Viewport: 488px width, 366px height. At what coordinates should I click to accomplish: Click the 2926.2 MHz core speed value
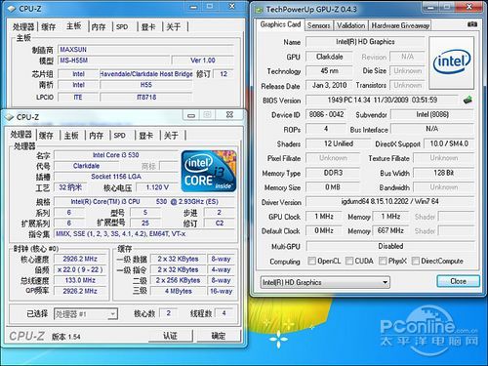[80, 259]
